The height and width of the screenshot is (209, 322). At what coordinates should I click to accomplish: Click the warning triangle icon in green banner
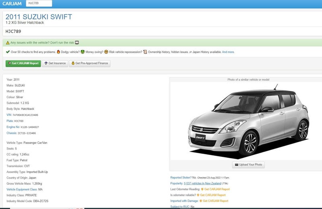pos(8,43)
